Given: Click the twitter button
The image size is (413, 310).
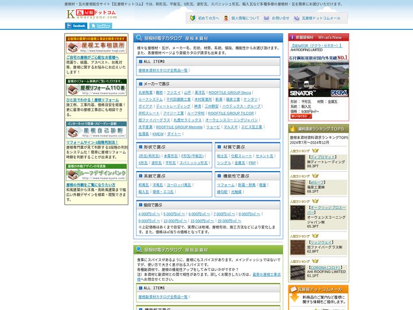Looking at the screenshot, I should 100,26.
